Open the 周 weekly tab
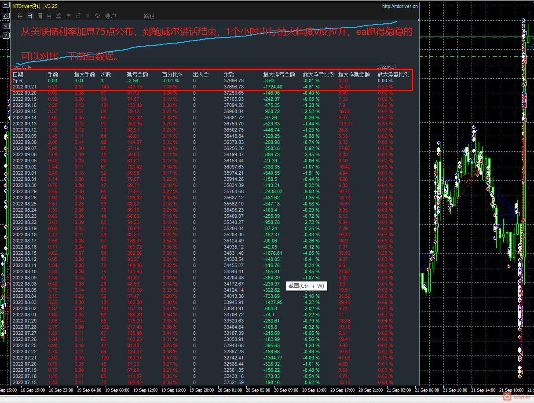This screenshot has height=403, width=534. (x=40, y=16)
